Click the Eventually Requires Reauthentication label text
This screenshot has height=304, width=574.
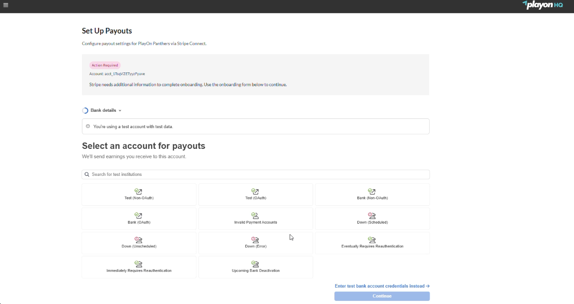point(372,246)
